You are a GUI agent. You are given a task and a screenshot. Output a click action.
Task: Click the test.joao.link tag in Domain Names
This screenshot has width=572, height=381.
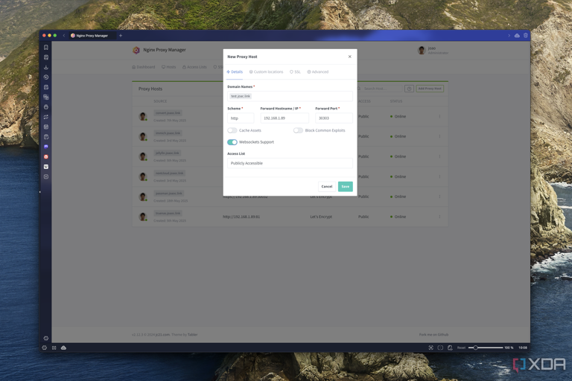click(x=241, y=96)
